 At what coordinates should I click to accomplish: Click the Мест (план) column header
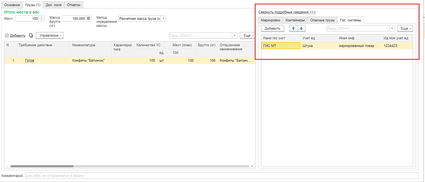pos(183,45)
